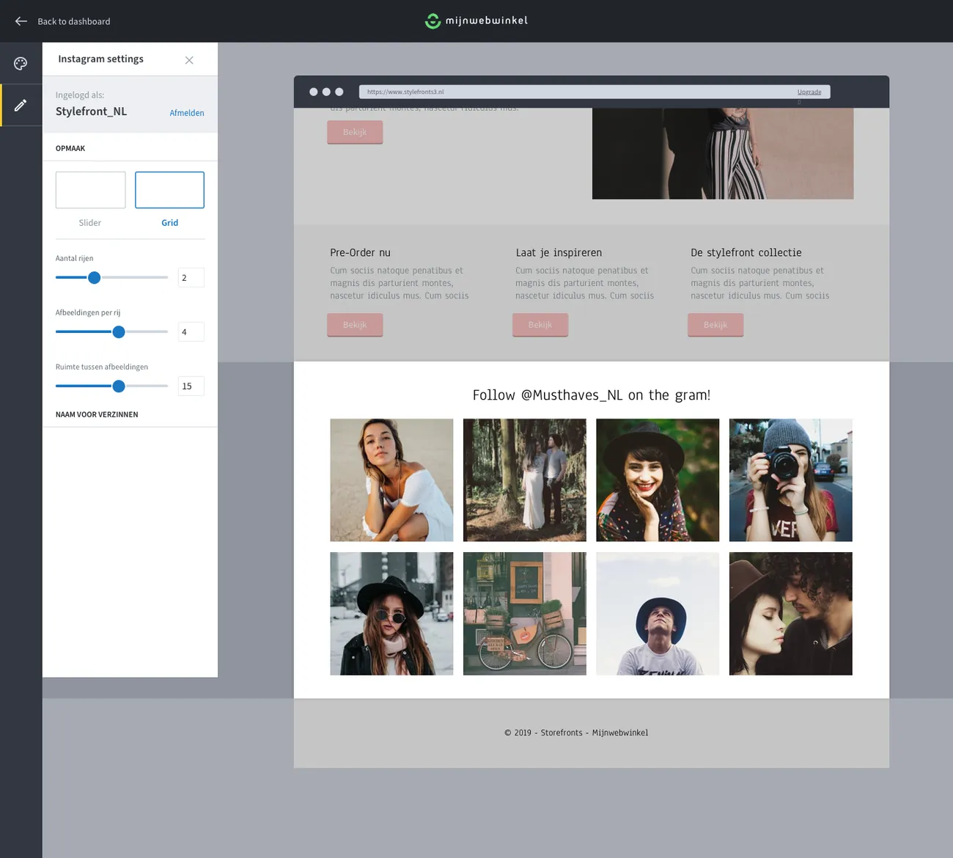Open the photo of man looking up
This screenshot has width=953, height=858.
click(658, 614)
